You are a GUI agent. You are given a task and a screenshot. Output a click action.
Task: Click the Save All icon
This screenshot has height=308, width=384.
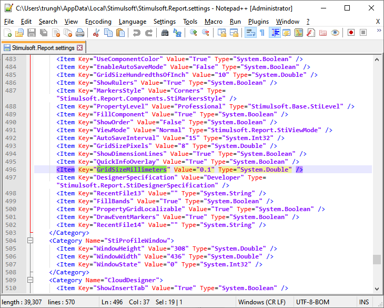point(44,33)
